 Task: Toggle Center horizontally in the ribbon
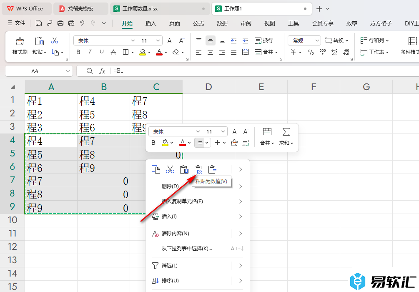[x=210, y=52]
